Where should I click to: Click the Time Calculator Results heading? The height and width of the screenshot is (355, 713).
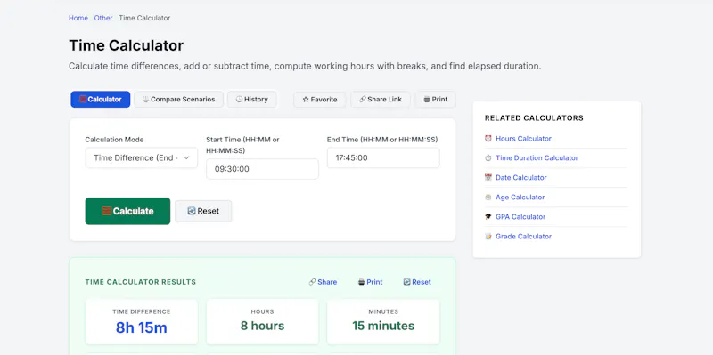pos(141,282)
